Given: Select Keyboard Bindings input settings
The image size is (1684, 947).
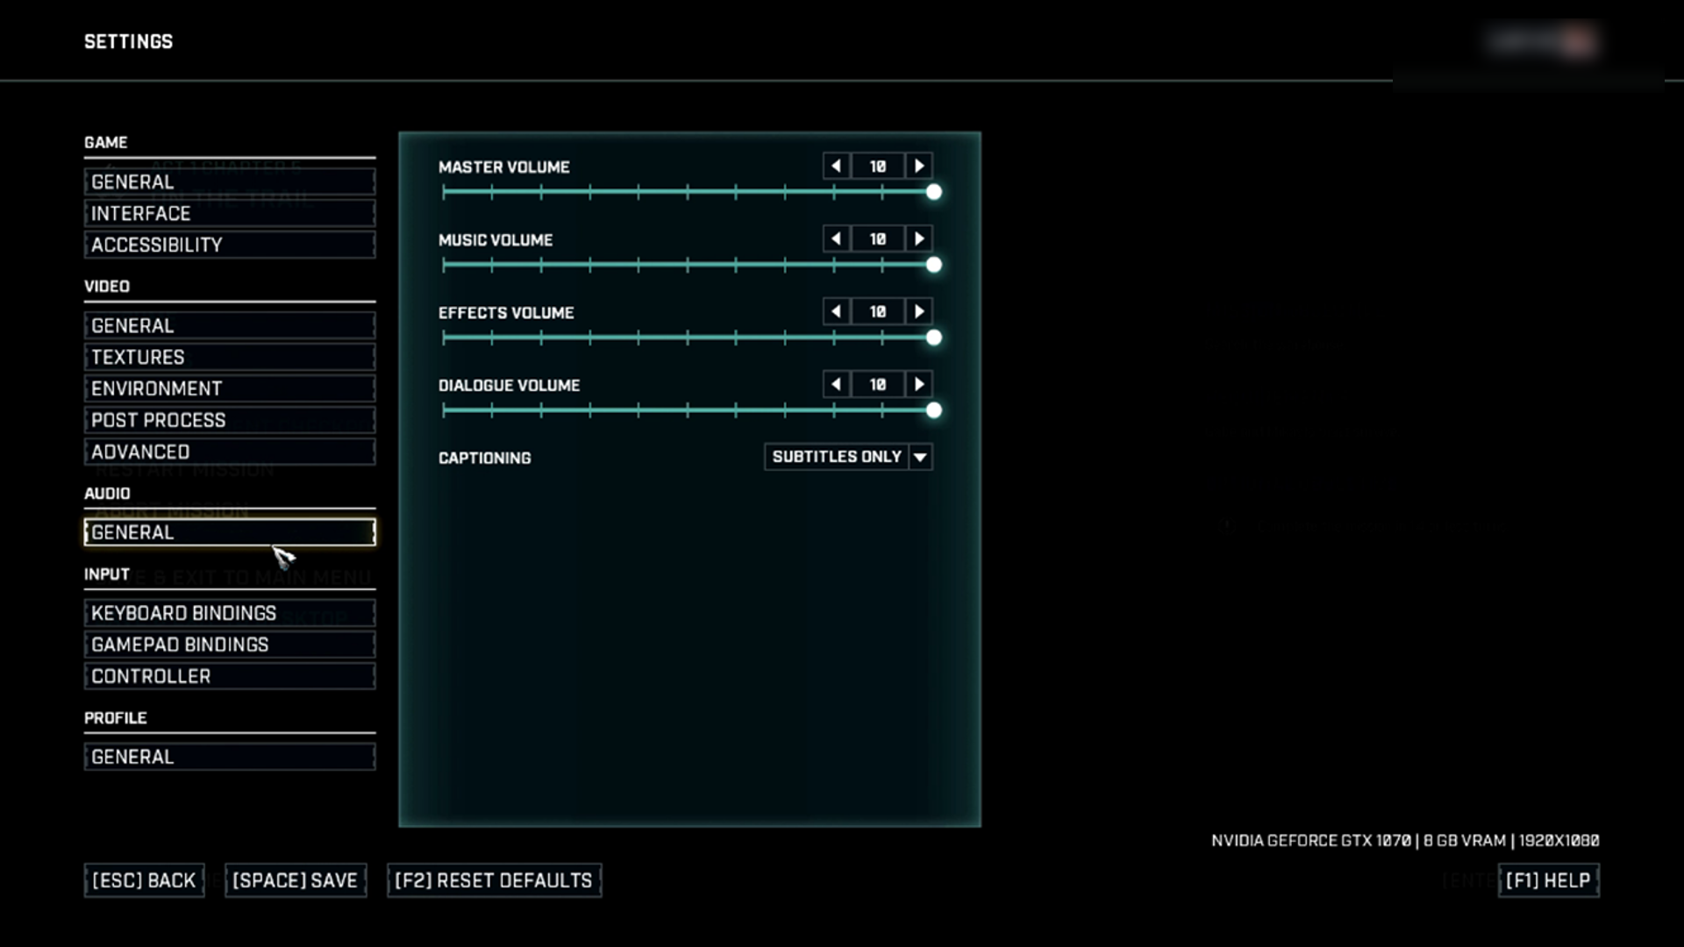Looking at the screenshot, I should pos(230,613).
